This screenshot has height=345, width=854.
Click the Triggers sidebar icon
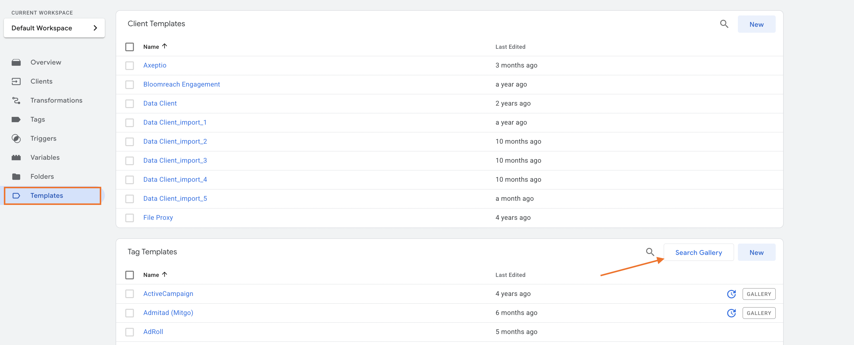(16, 138)
